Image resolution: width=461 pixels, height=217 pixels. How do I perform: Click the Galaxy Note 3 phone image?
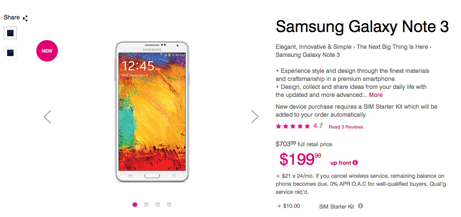click(152, 112)
